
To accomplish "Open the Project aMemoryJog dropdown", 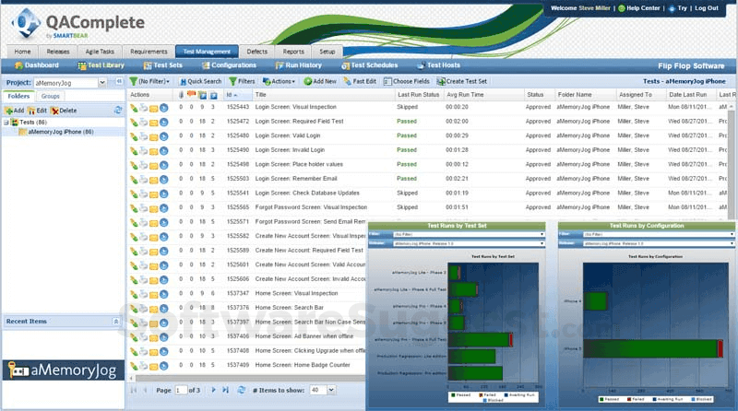I will coord(102,83).
